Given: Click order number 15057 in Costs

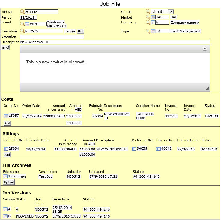Looking at the screenshot, I should pyautogui.click(x=14, y=116).
